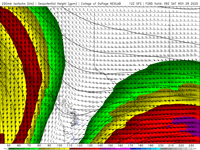Click 'College of DuPage NEXLAB' header text
The width and height of the screenshot is (200, 150).
coord(101,3)
